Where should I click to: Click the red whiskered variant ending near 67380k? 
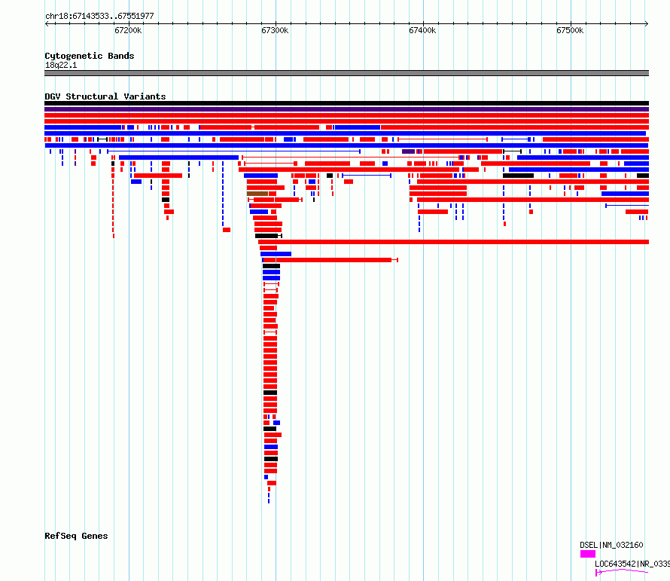[330, 260]
